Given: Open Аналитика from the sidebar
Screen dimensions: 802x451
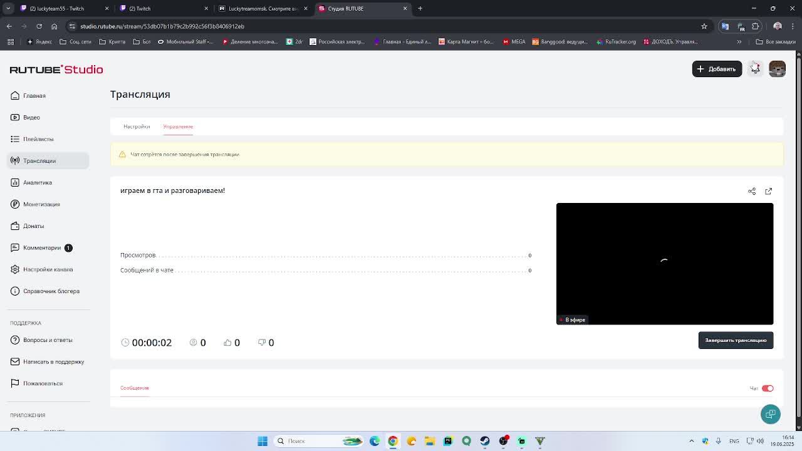Looking at the screenshot, I should point(38,182).
